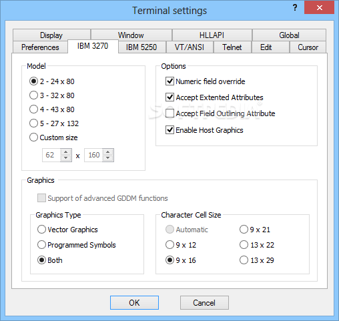The image size is (339, 321).
Task: Close the Terminal settings dialog
Action: click(320, 8)
